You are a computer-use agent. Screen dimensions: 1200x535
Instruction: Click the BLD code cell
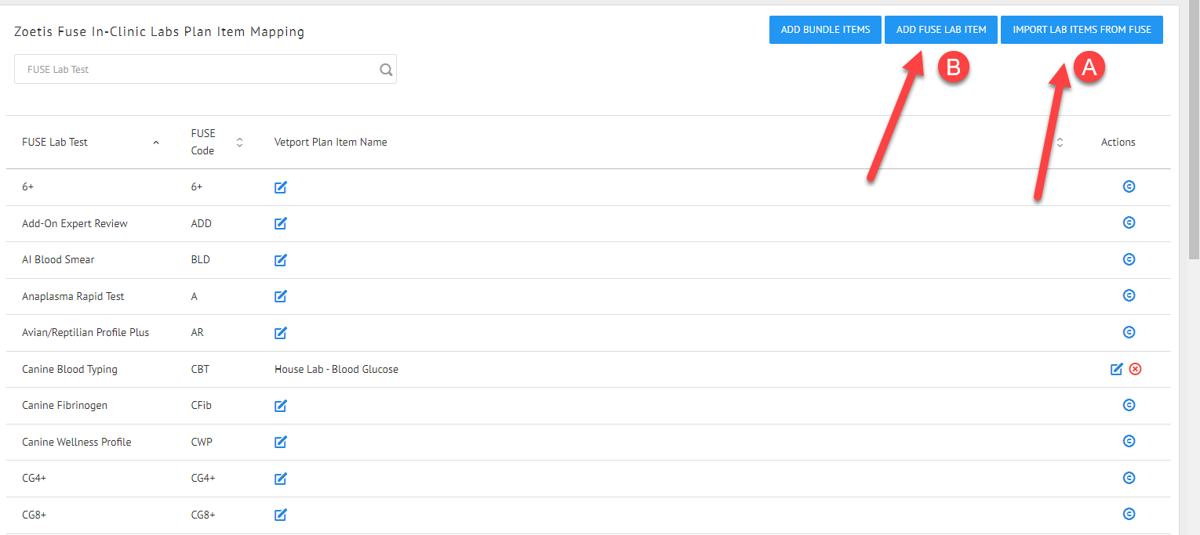tap(201, 259)
